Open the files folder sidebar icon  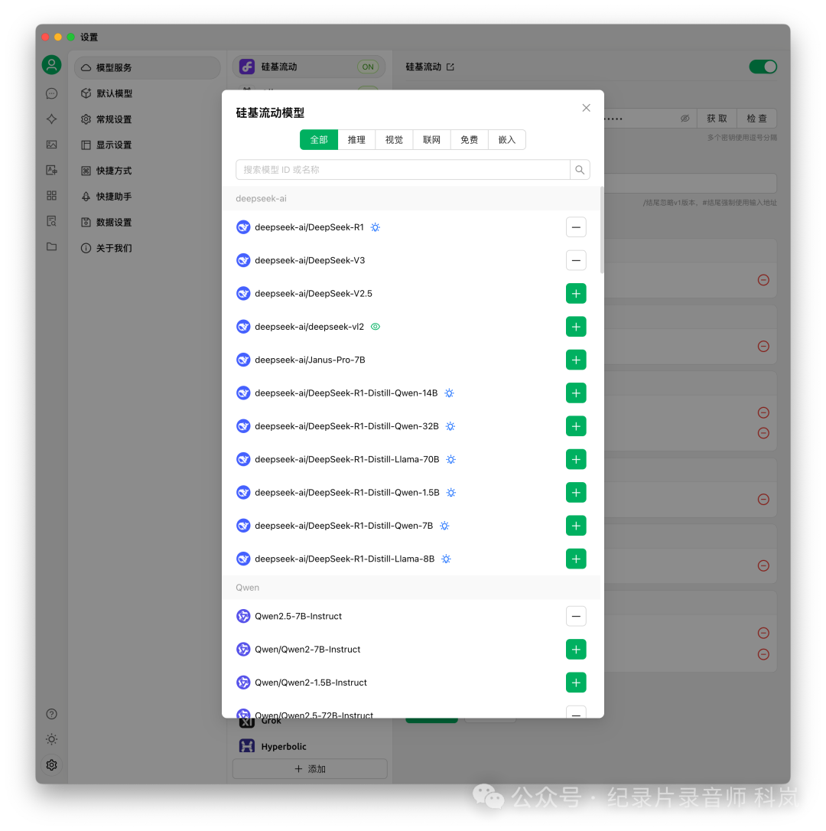point(51,246)
